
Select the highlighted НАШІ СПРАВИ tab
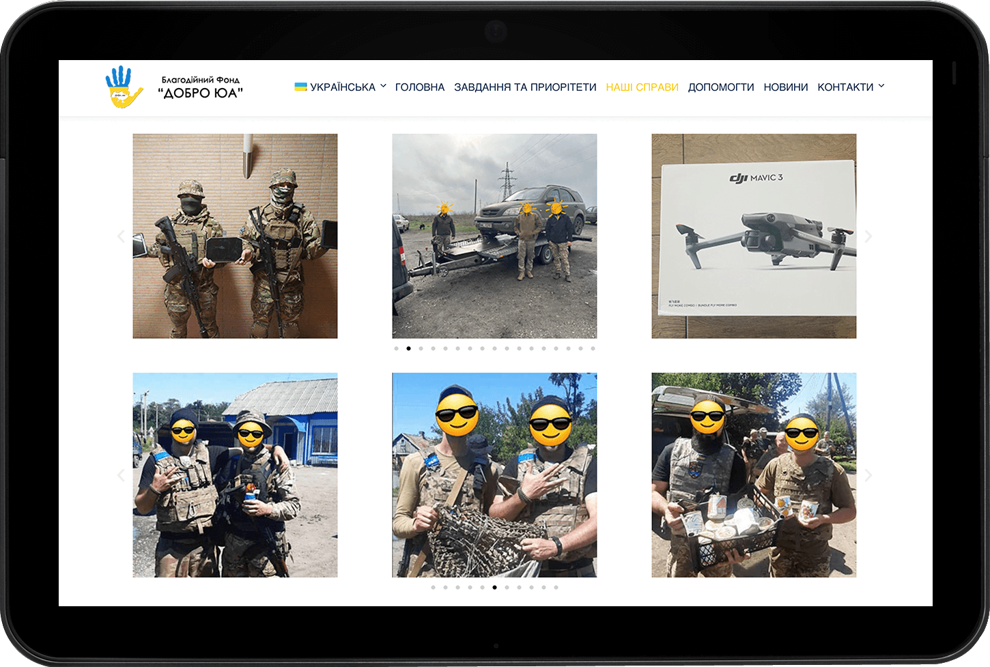[x=642, y=87]
